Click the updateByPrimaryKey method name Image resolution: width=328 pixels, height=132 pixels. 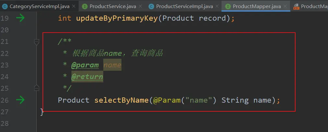pyautogui.click(x=117, y=18)
